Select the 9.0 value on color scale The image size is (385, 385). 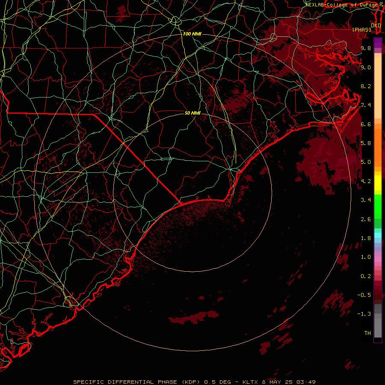click(366, 67)
